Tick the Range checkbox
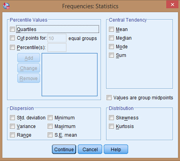 pyautogui.click(x=12, y=135)
